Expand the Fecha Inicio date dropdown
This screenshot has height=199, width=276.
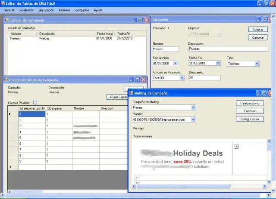click(x=176, y=63)
